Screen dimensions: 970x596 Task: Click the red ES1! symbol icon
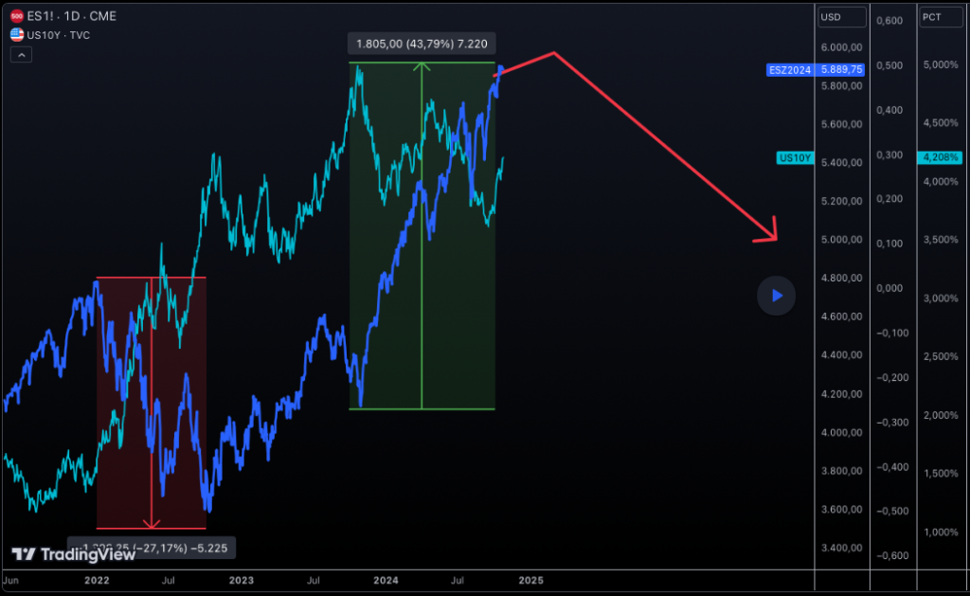pyautogui.click(x=16, y=16)
